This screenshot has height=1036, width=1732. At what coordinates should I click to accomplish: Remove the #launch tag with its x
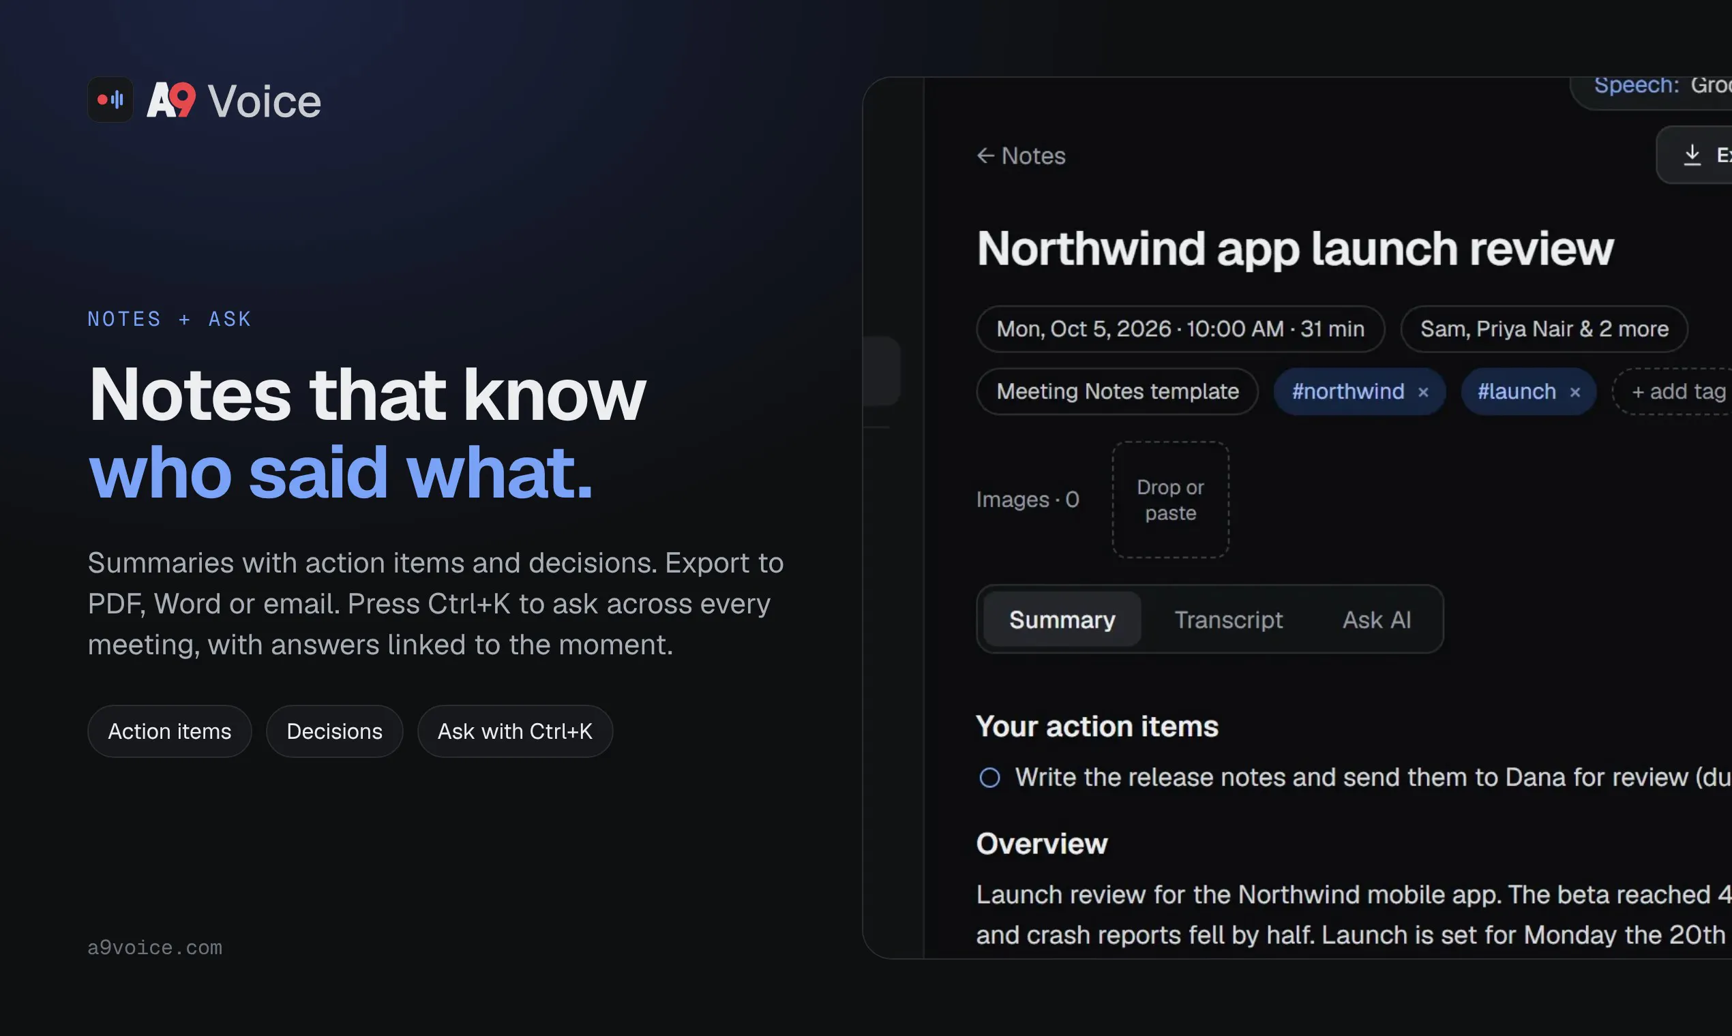[1575, 393]
